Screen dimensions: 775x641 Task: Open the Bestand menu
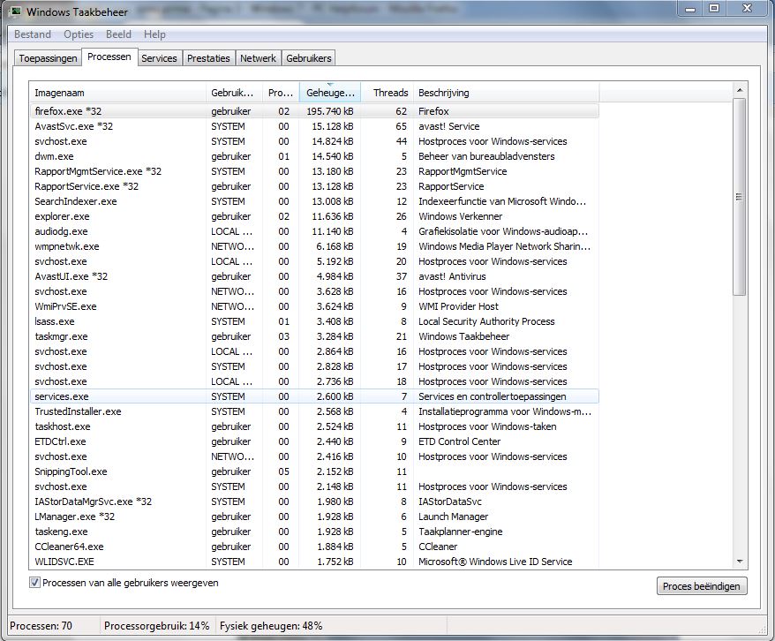(33, 34)
